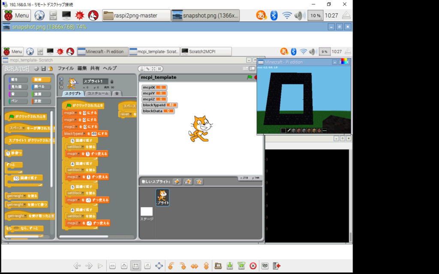Viewport: 439px width, 274px height.
Task: Open the Raspberry Pi Menu on top panel
Action: point(17,15)
